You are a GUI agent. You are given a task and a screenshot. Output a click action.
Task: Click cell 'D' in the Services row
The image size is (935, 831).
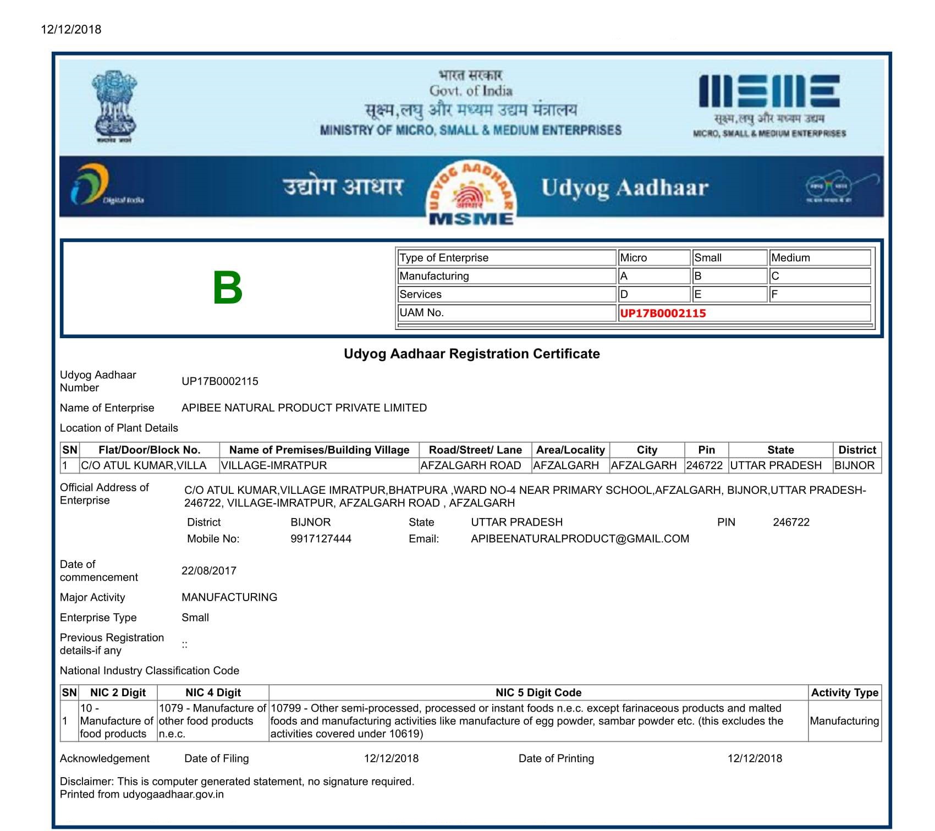[x=653, y=294]
